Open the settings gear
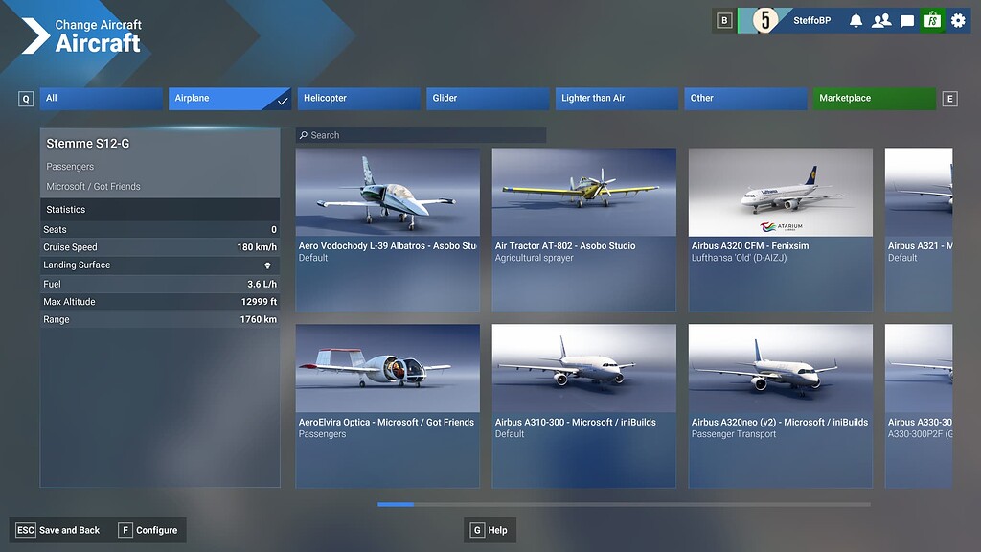 (x=957, y=19)
